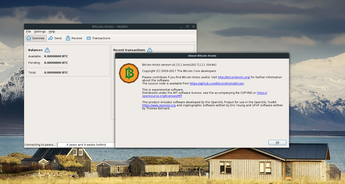Image resolution: width=345 pixels, height=184 pixels.
Task: Follow the bitcoinknots.org link
Action: coord(234,77)
